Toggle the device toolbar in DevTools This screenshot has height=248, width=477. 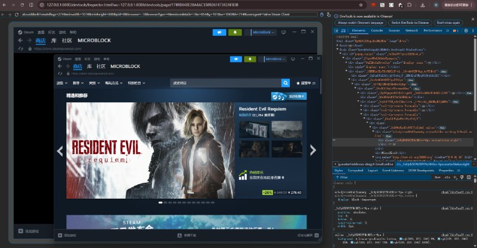(343, 31)
